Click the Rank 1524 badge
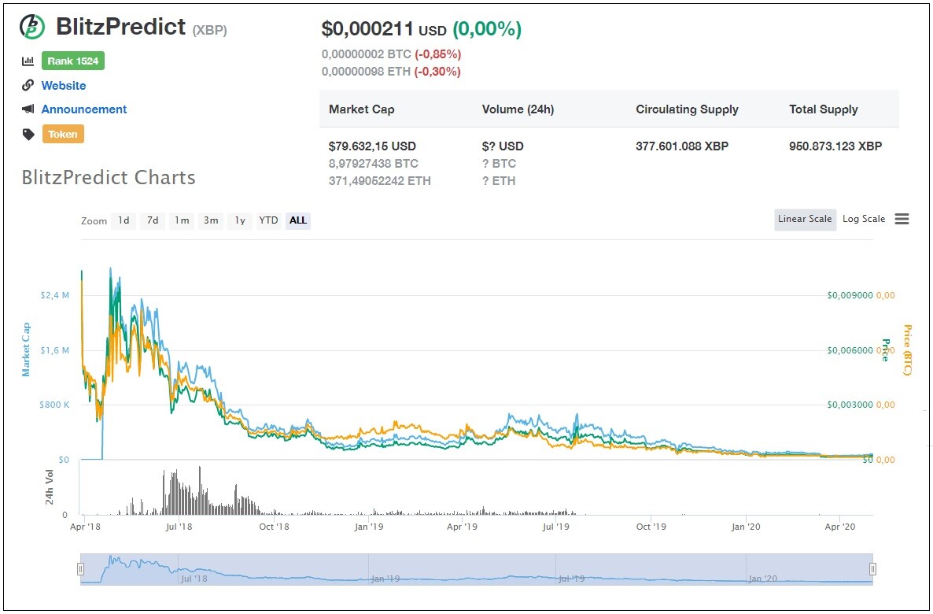Viewport: 933px width, 614px height. (x=73, y=61)
